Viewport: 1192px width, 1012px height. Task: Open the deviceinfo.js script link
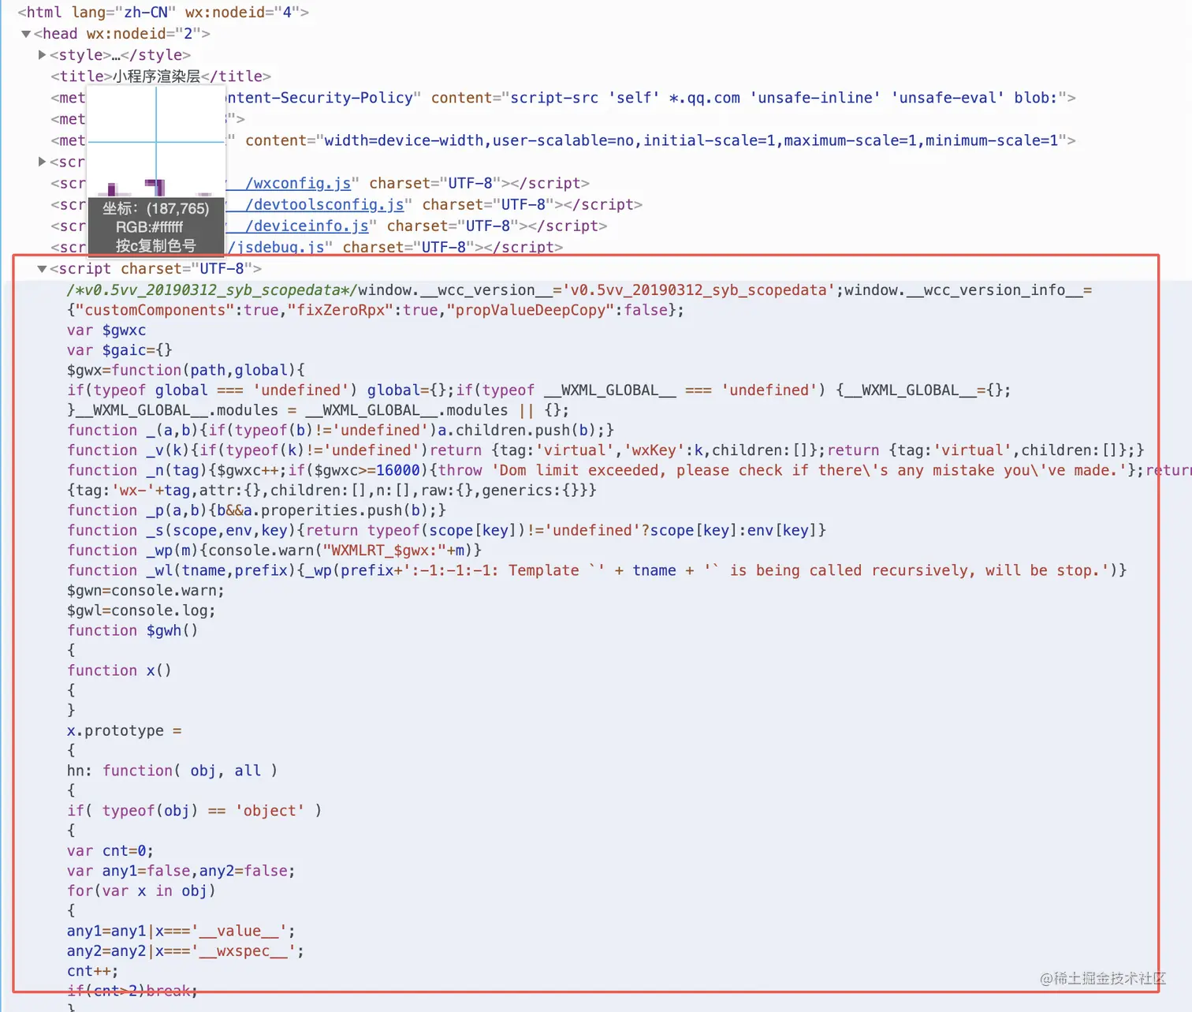tap(307, 226)
